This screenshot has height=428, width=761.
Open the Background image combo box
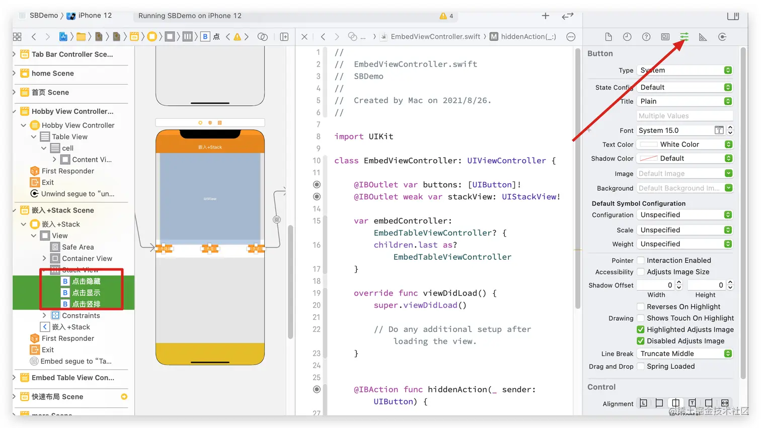tap(684, 188)
